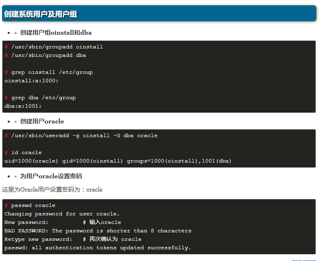This screenshot has width=335, height=261.
Task: Click the BAD PASSWORD warning line
Action: [98, 231]
